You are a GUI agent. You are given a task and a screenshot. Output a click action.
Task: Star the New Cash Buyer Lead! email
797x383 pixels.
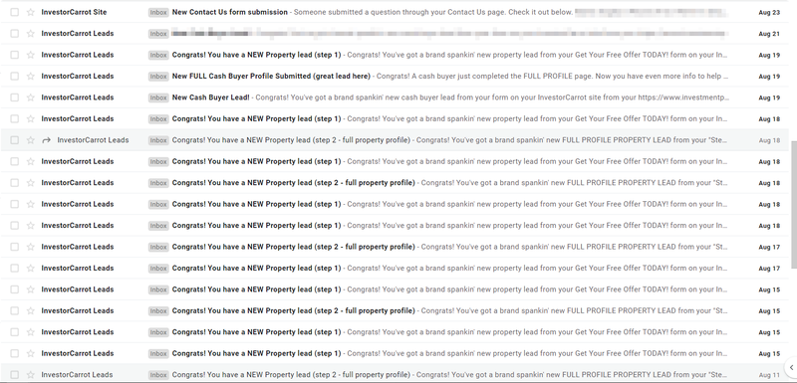(x=31, y=97)
